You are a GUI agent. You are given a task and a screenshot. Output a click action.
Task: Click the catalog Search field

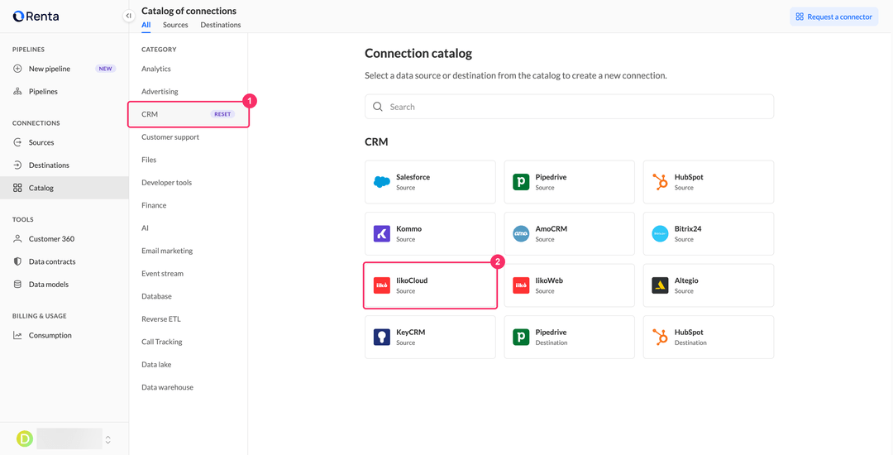click(569, 107)
